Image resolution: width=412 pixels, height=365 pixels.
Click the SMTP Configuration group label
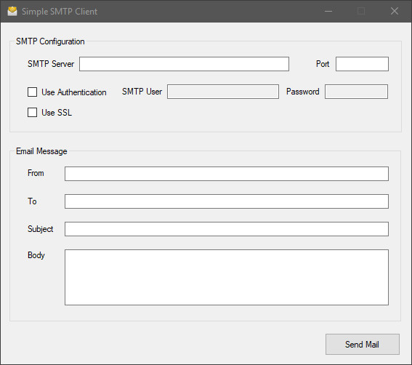tap(50, 41)
